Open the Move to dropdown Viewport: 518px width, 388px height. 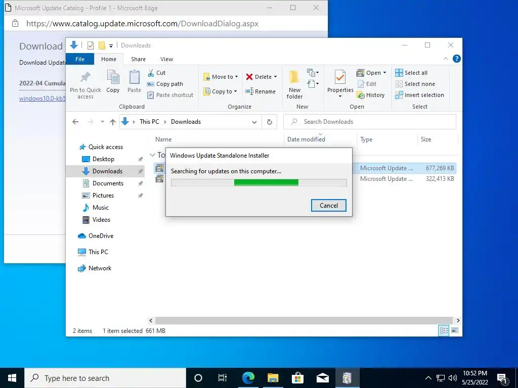[x=221, y=77]
